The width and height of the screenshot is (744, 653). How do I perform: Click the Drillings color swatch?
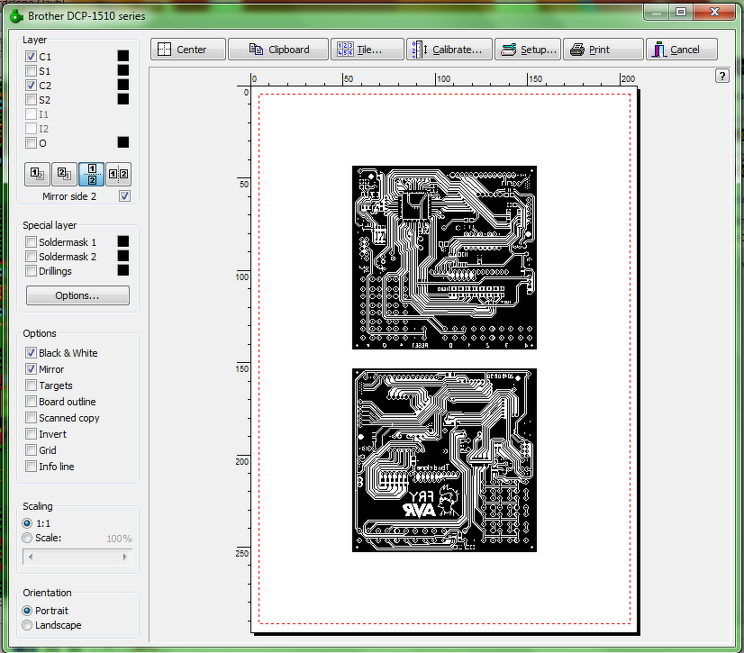(122, 270)
